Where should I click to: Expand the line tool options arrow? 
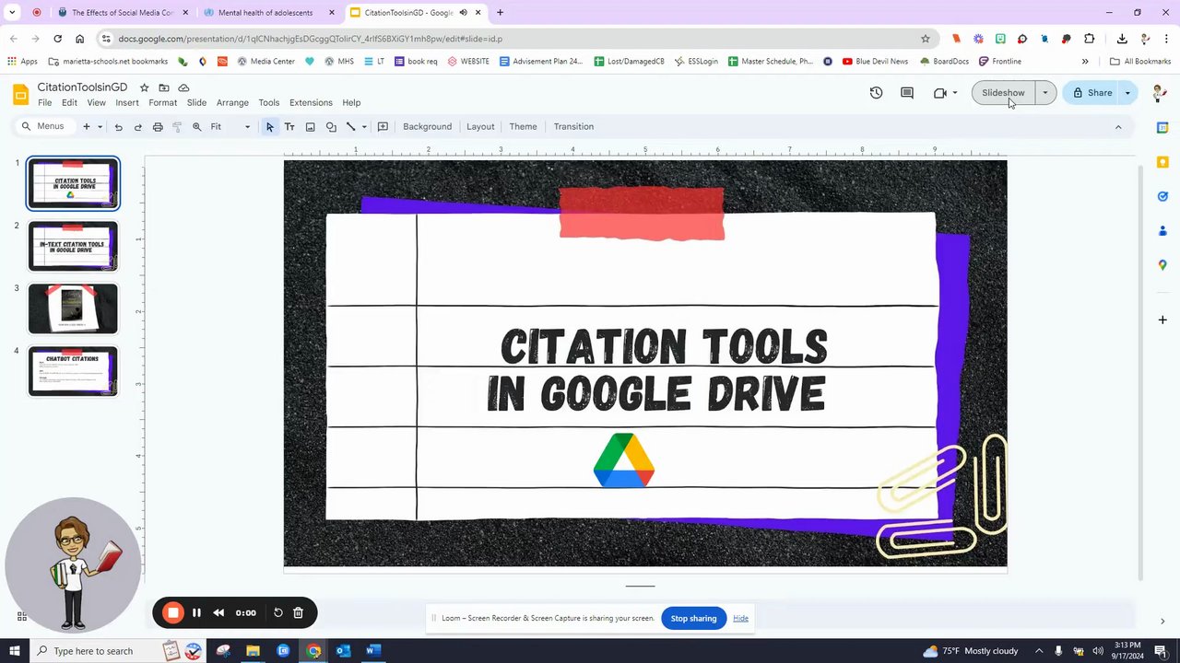pos(364,127)
